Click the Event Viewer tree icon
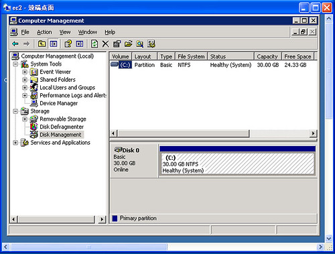The image size is (335, 254). click(34, 72)
